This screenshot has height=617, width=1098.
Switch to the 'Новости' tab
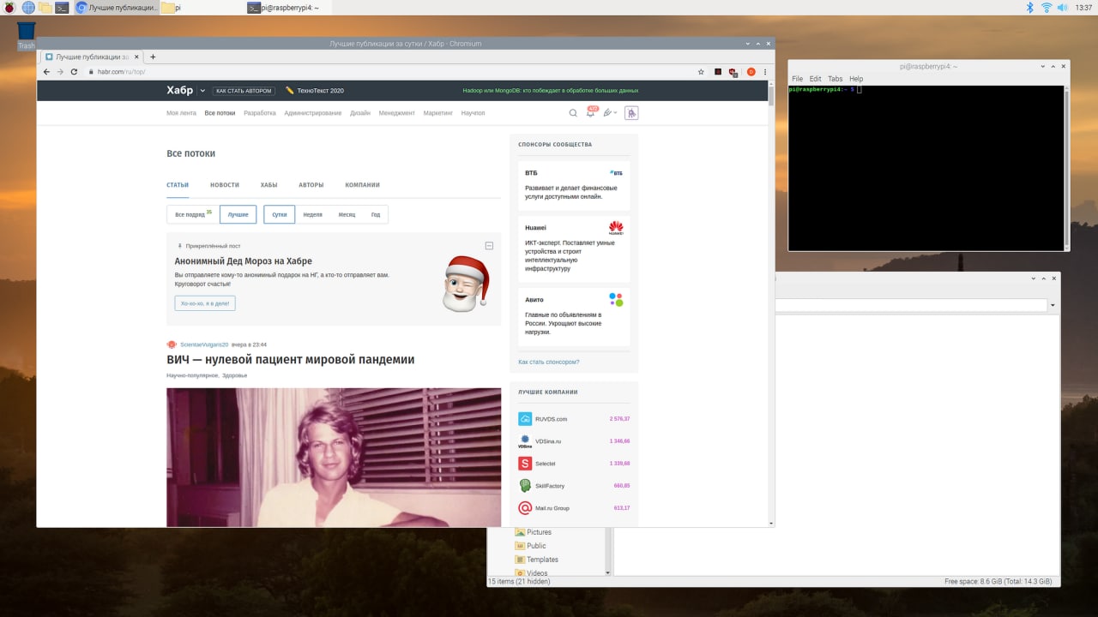[x=225, y=185]
